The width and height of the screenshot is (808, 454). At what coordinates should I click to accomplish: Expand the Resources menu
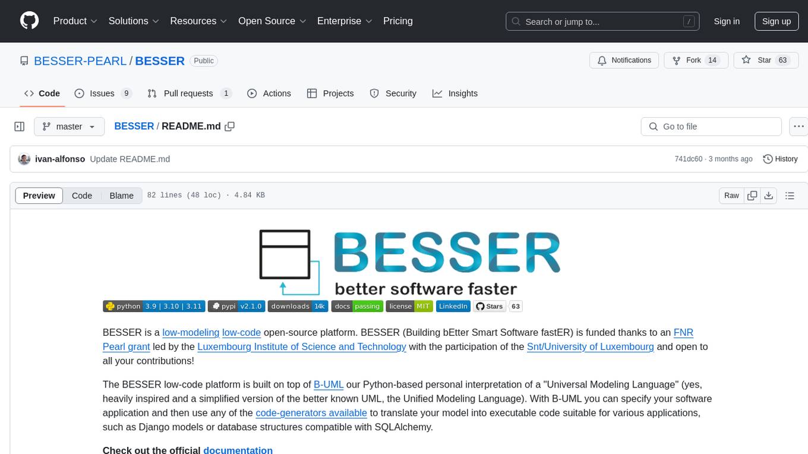coord(198,21)
